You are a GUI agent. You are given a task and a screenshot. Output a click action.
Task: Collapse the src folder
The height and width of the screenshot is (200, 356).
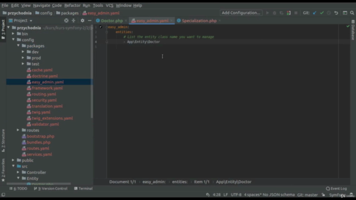(13, 166)
